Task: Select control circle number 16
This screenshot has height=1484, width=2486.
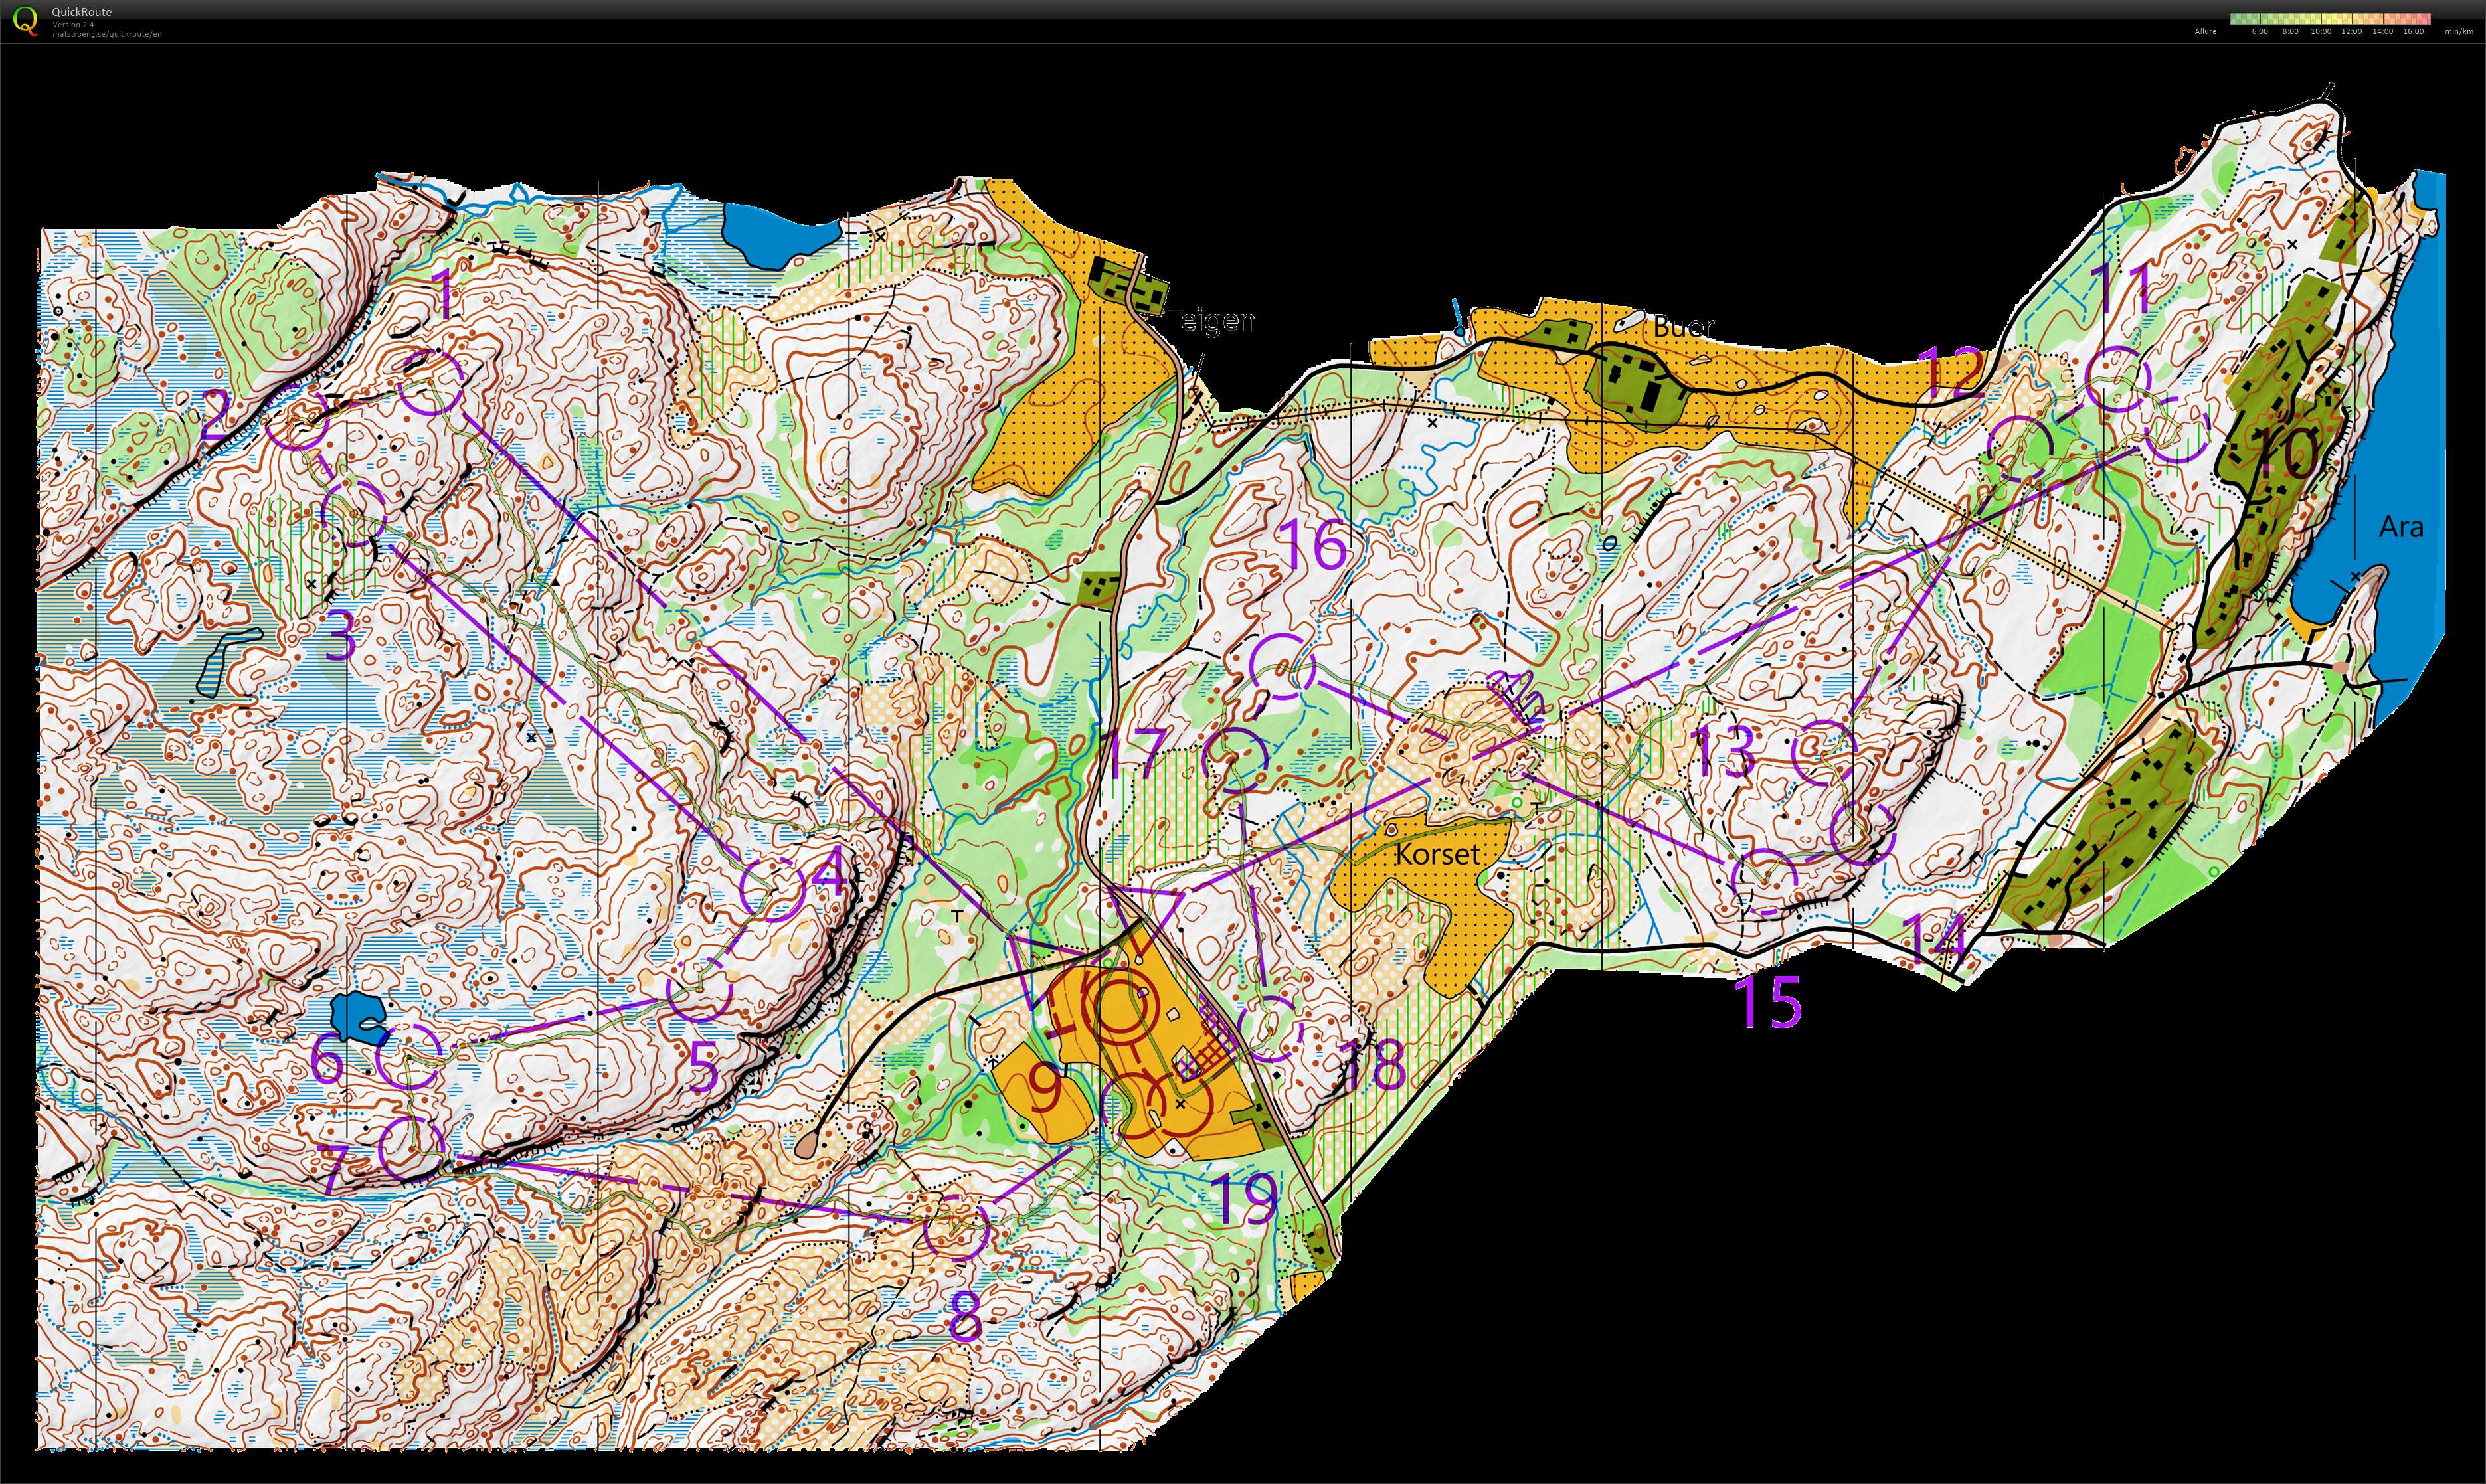Action: point(1283,666)
